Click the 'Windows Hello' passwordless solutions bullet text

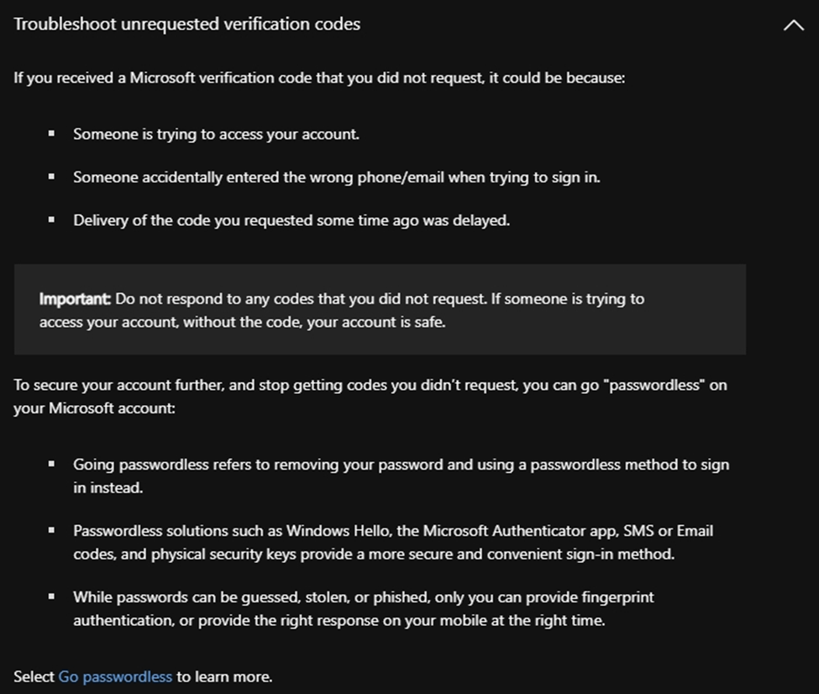pos(393,543)
